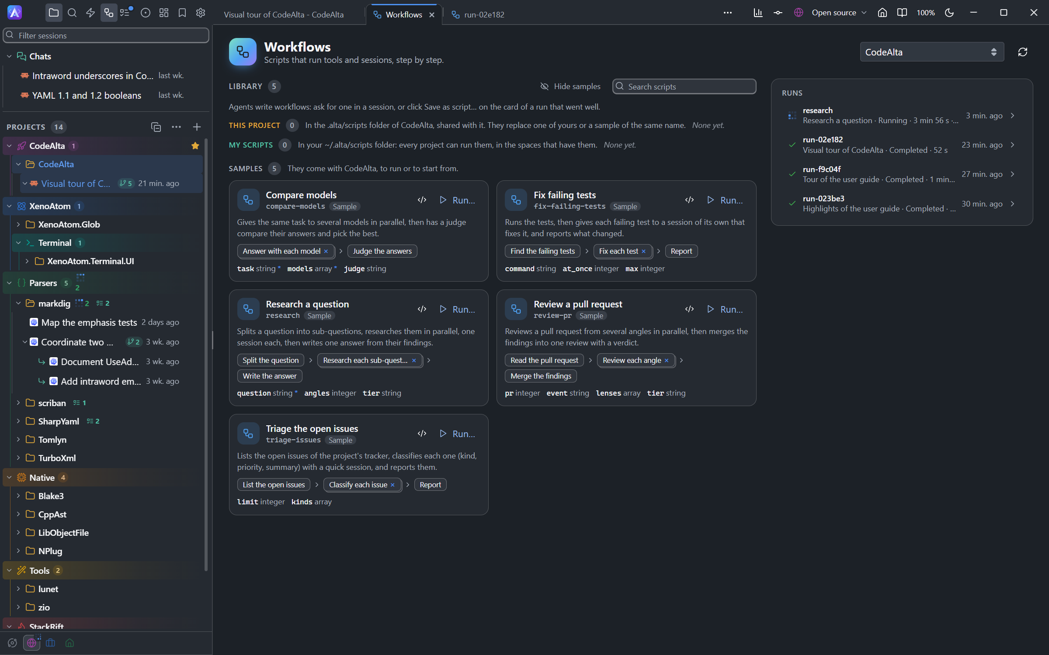The height and width of the screenshot is (655, 1049).
Task: Open the CodeAlta project dropdown
Action: tap(931, 52)
